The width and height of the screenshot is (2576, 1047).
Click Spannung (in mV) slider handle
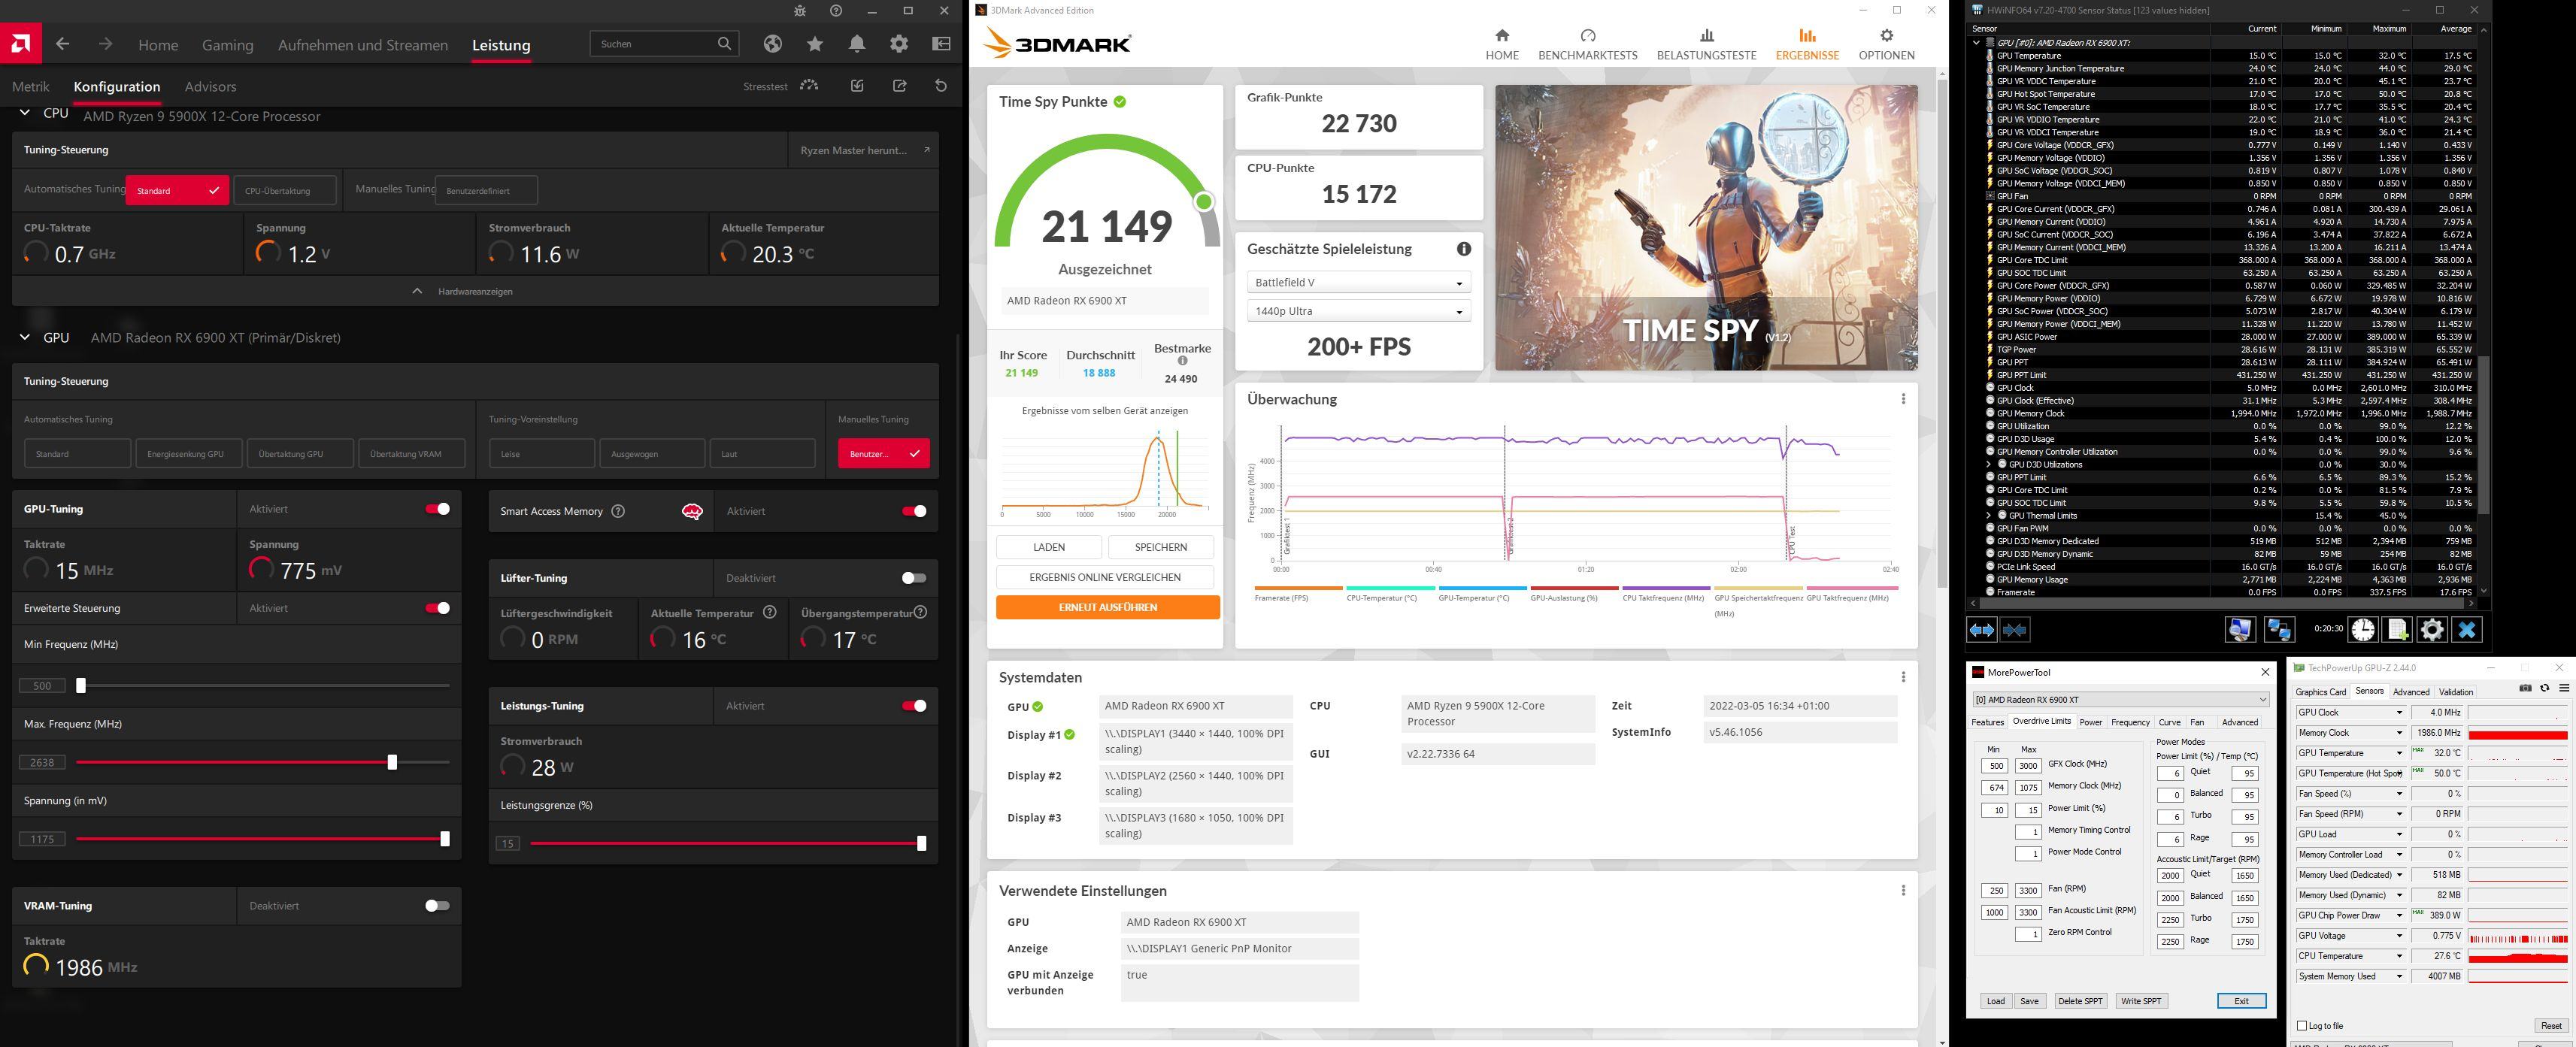coord(445,839)
